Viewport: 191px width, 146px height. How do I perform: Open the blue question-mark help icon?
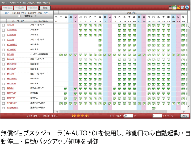187,8
